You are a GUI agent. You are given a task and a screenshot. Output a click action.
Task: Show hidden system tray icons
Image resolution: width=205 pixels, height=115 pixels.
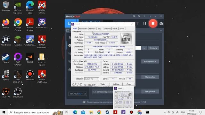coord(165,112)
